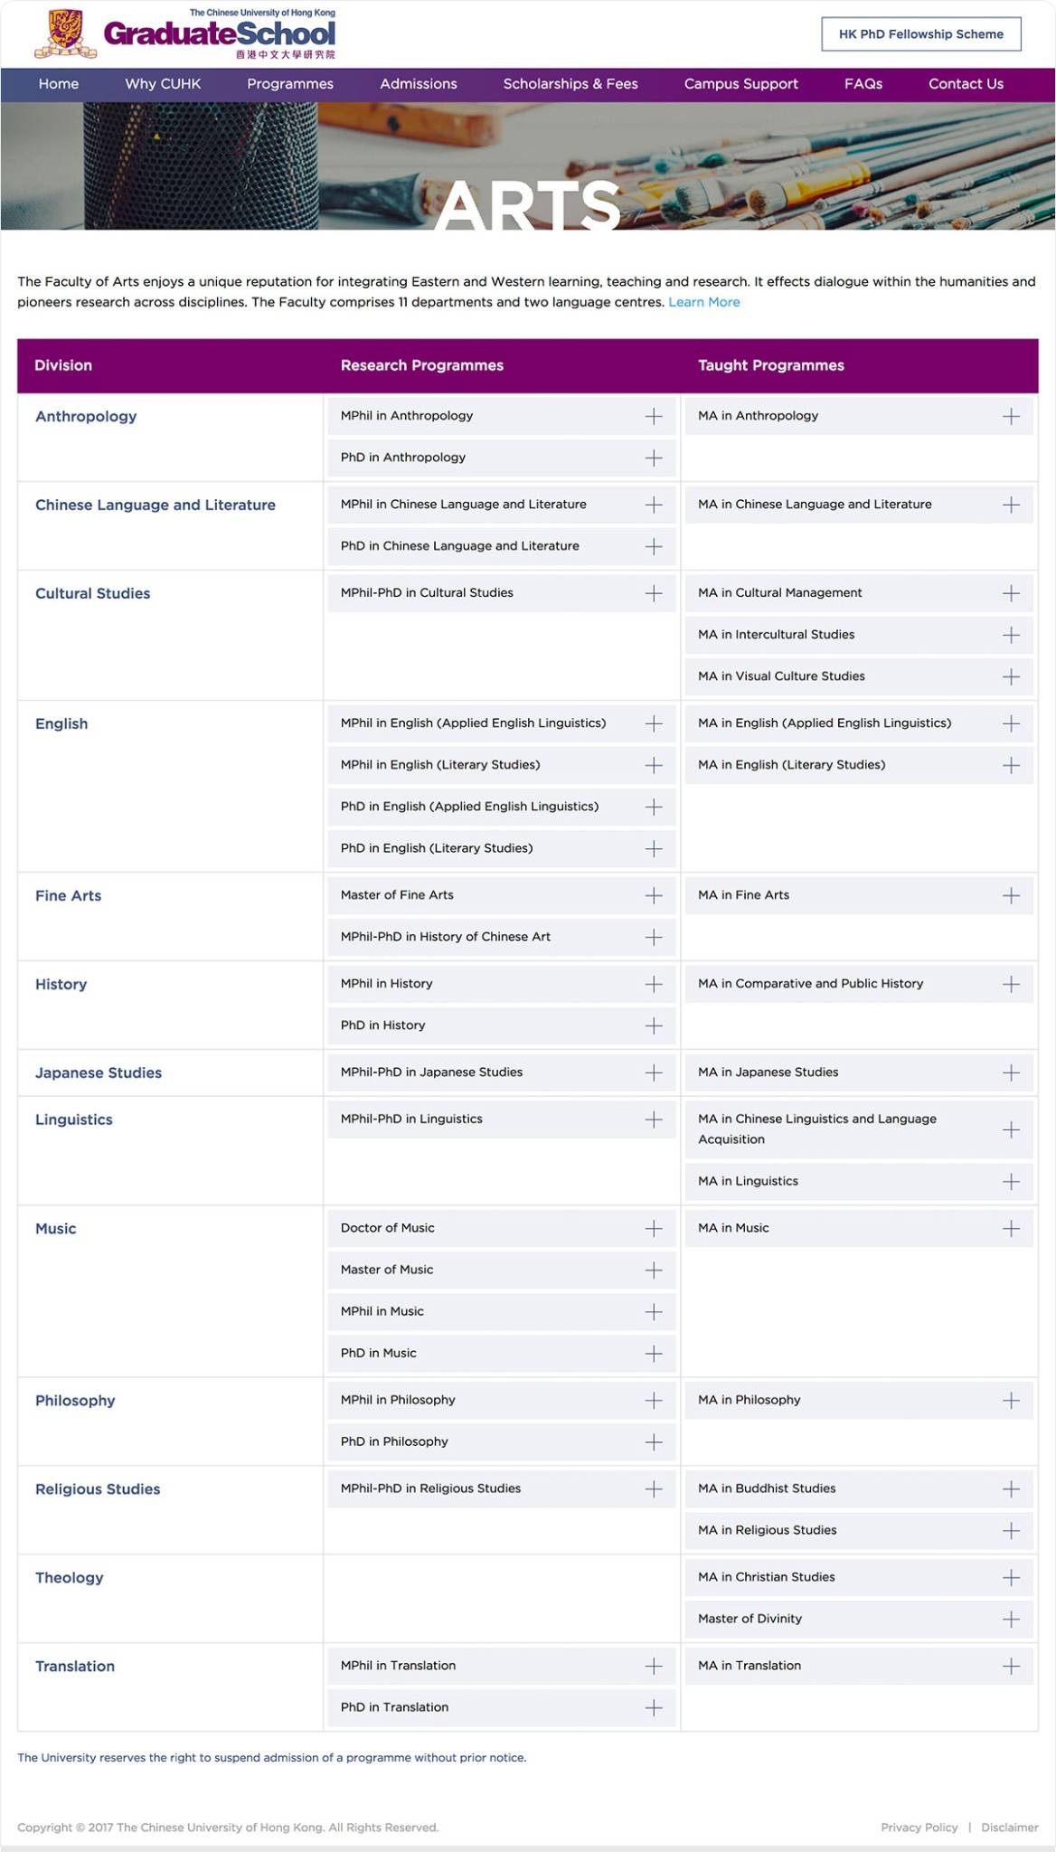This screenshot has width=1056, height=1852.
Task: Expand PhD in English (Literary Studies)
Action: (653, 848)
